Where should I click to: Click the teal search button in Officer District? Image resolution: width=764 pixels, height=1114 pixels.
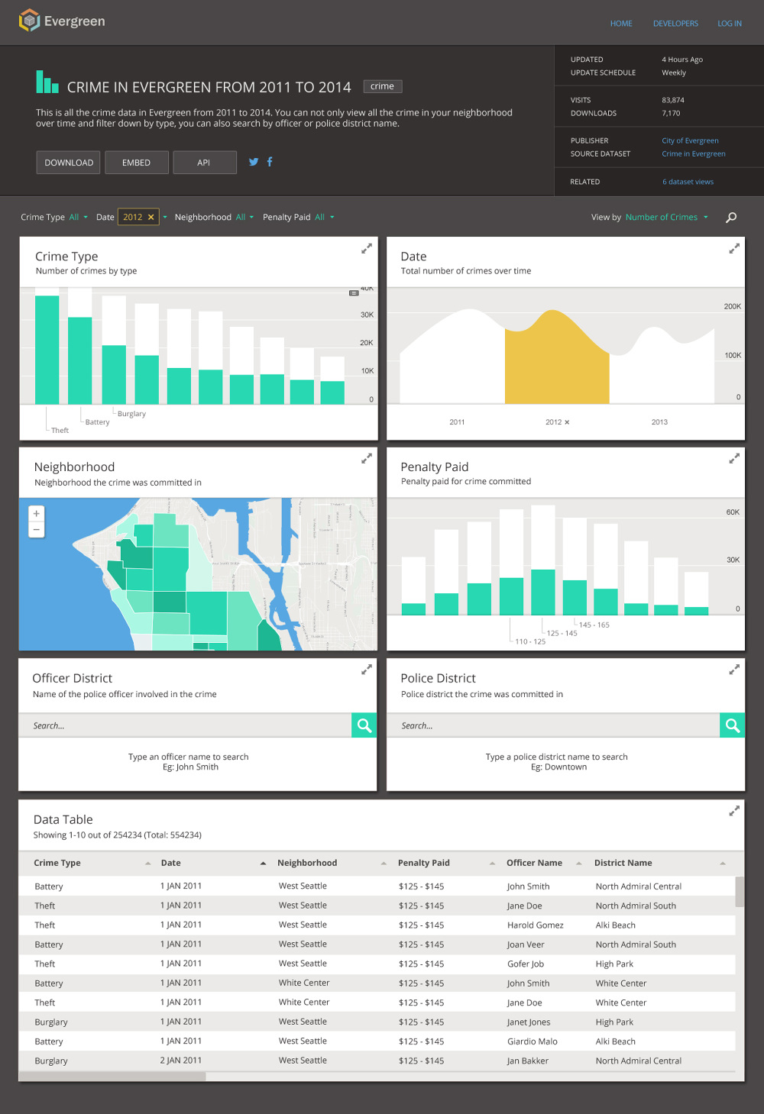tap(364, 725)
